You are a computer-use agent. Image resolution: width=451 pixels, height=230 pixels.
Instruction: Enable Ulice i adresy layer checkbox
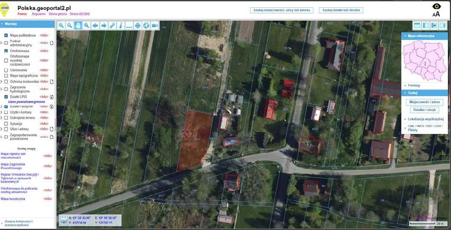[x=6, y=129]
